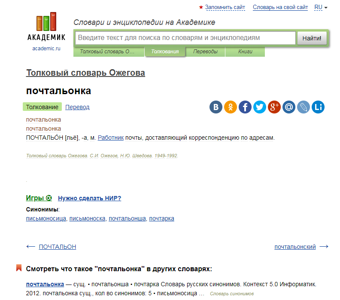
Task: Share on Google Plus icon
Action: (274, 107)
